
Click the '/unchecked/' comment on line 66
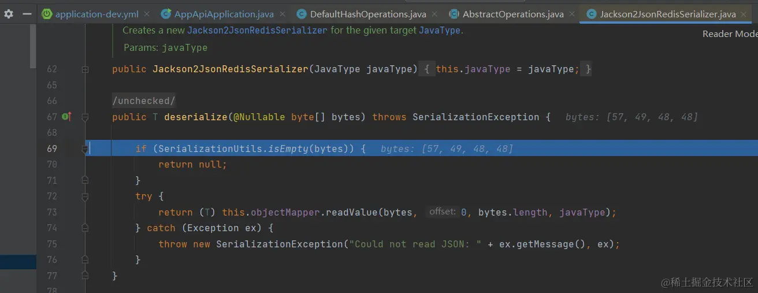[144, 101]
